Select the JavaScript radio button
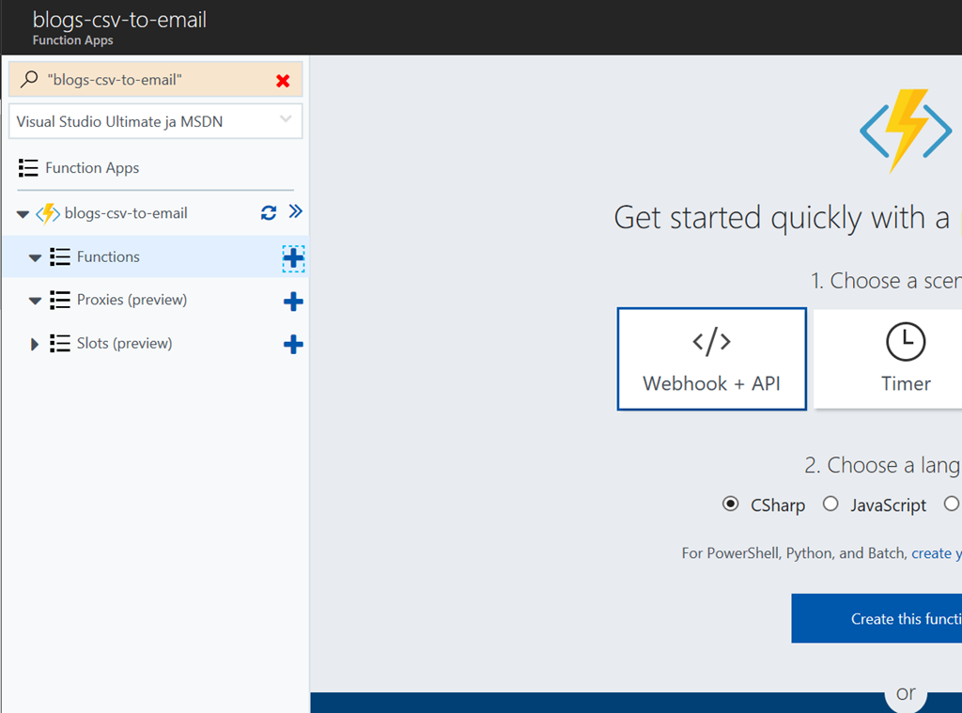 pos(830,504)
